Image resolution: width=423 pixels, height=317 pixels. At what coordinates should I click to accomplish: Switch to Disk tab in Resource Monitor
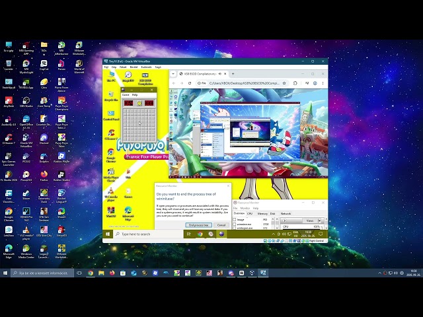click(x=273, y=213)
